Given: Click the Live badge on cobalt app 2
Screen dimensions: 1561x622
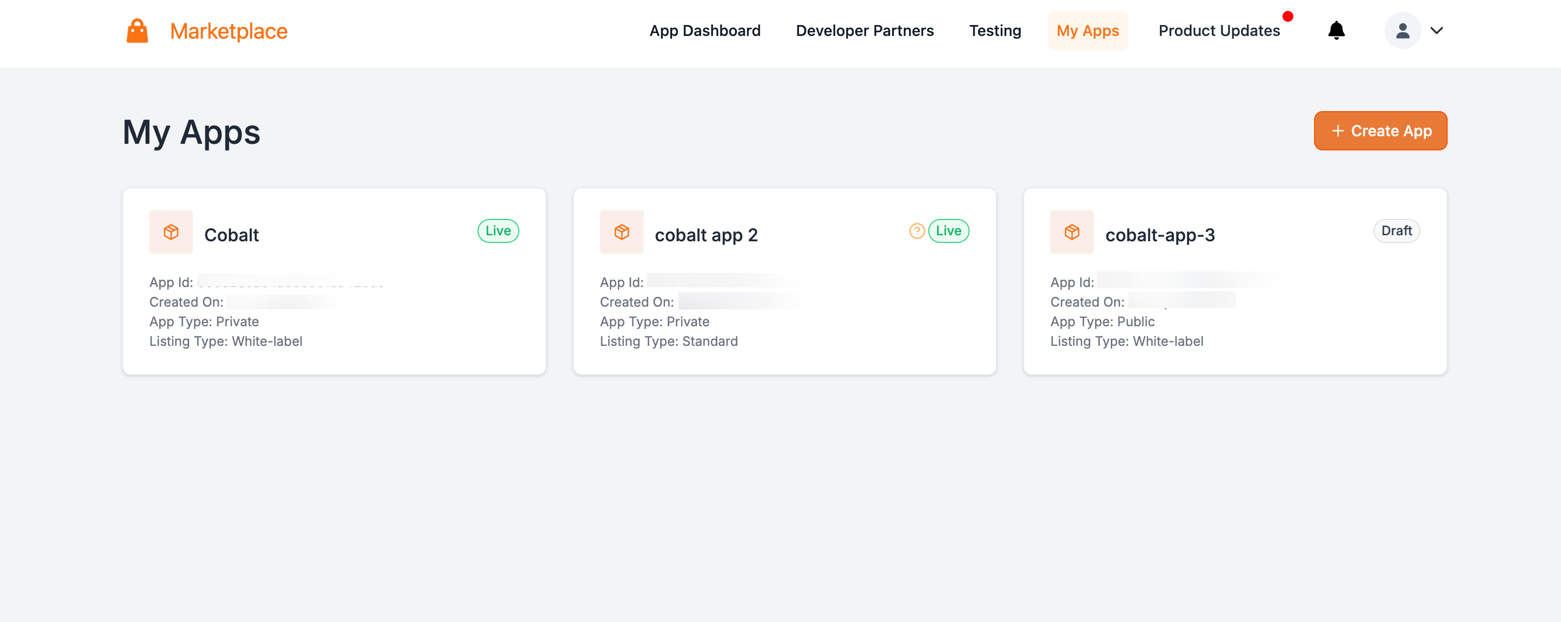Looking at the screenshot, I should point(948,231).
